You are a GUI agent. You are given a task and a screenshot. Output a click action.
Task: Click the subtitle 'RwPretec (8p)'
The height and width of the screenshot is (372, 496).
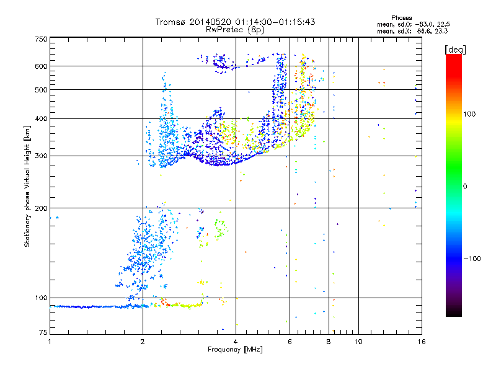pos(235,30)
